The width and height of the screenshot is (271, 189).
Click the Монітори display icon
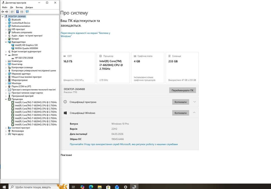pos(9,83)
